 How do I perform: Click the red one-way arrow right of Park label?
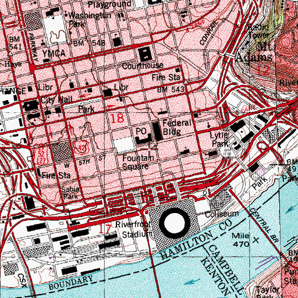pyautogui.click(x=109, y=106)
